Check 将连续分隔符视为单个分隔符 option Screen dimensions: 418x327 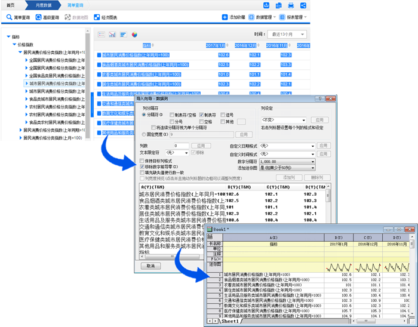[x=153, y=128]
